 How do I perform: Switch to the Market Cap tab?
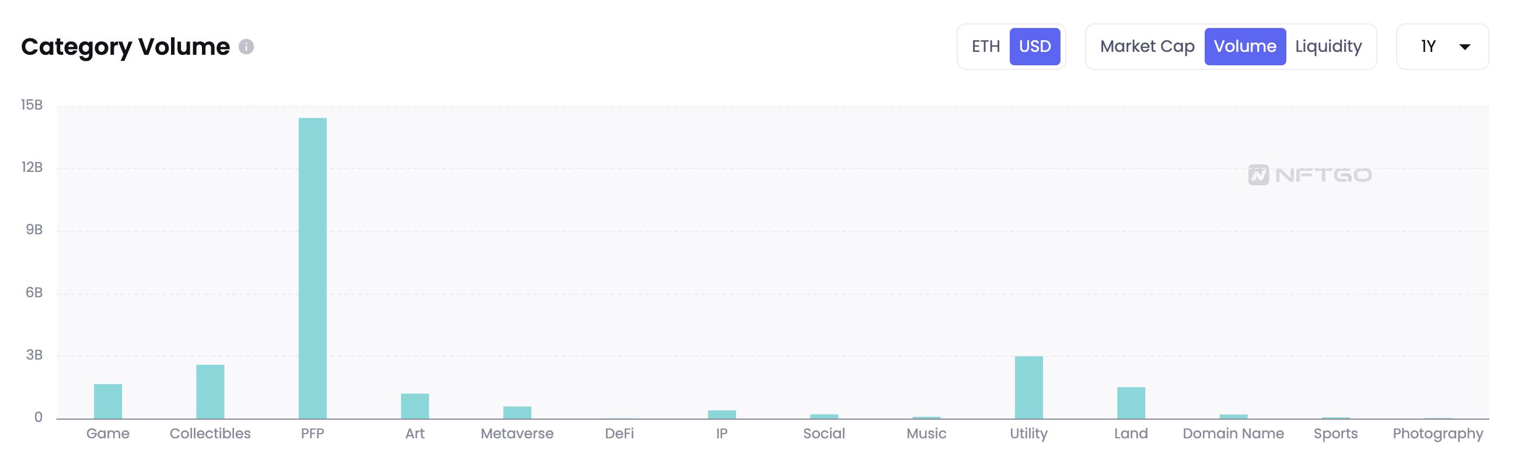click(1147, 47)
